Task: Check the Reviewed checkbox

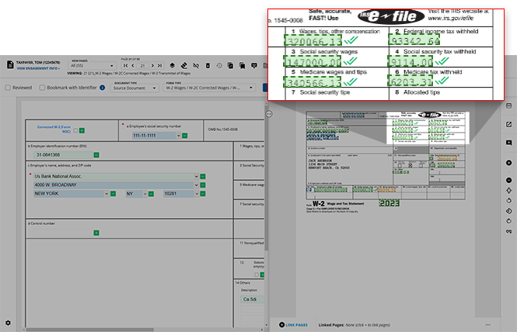Action: coord(8,88)
